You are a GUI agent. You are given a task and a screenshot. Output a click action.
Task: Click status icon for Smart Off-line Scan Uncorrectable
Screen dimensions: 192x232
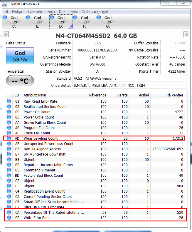[x=9, y=202]
